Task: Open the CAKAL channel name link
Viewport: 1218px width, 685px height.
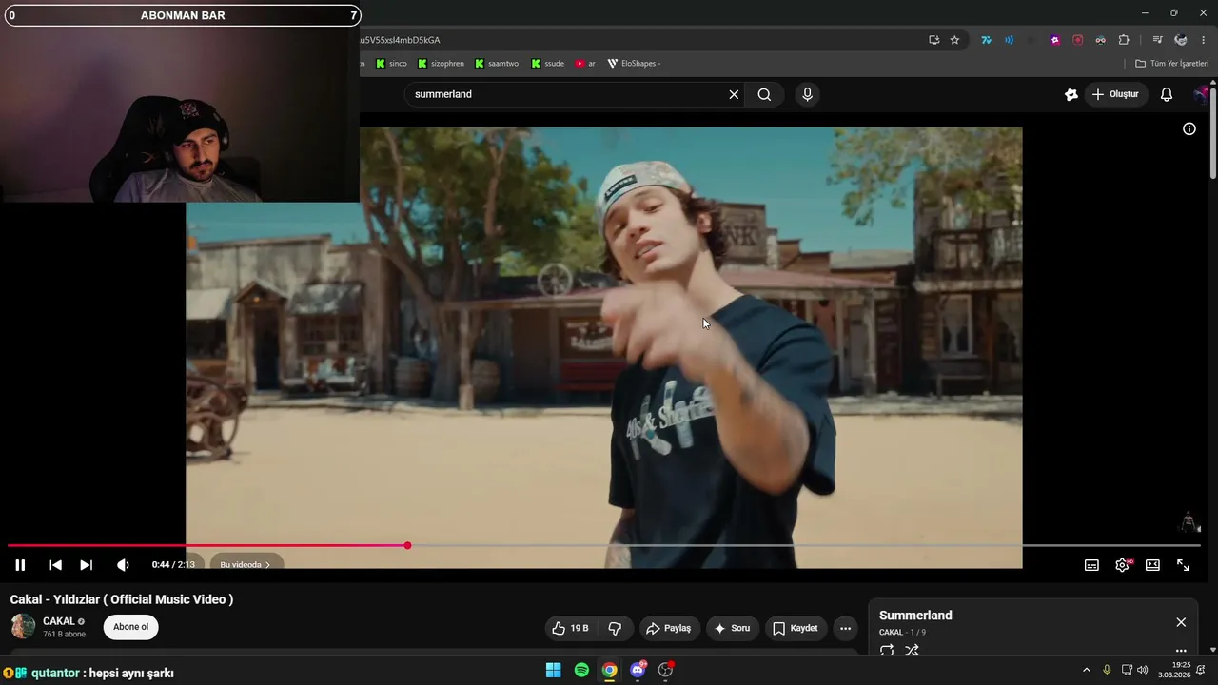Action: tap(59, 621)
